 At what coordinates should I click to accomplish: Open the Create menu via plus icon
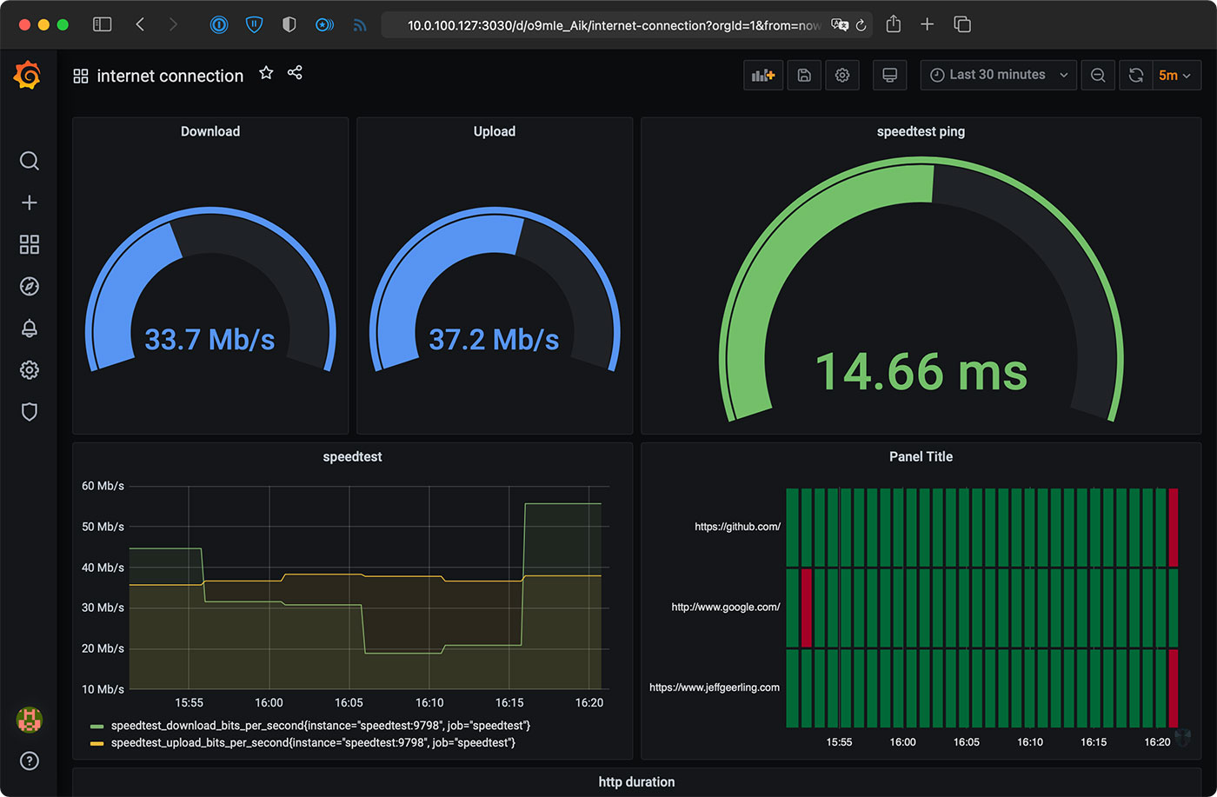(x=29, y=203)
